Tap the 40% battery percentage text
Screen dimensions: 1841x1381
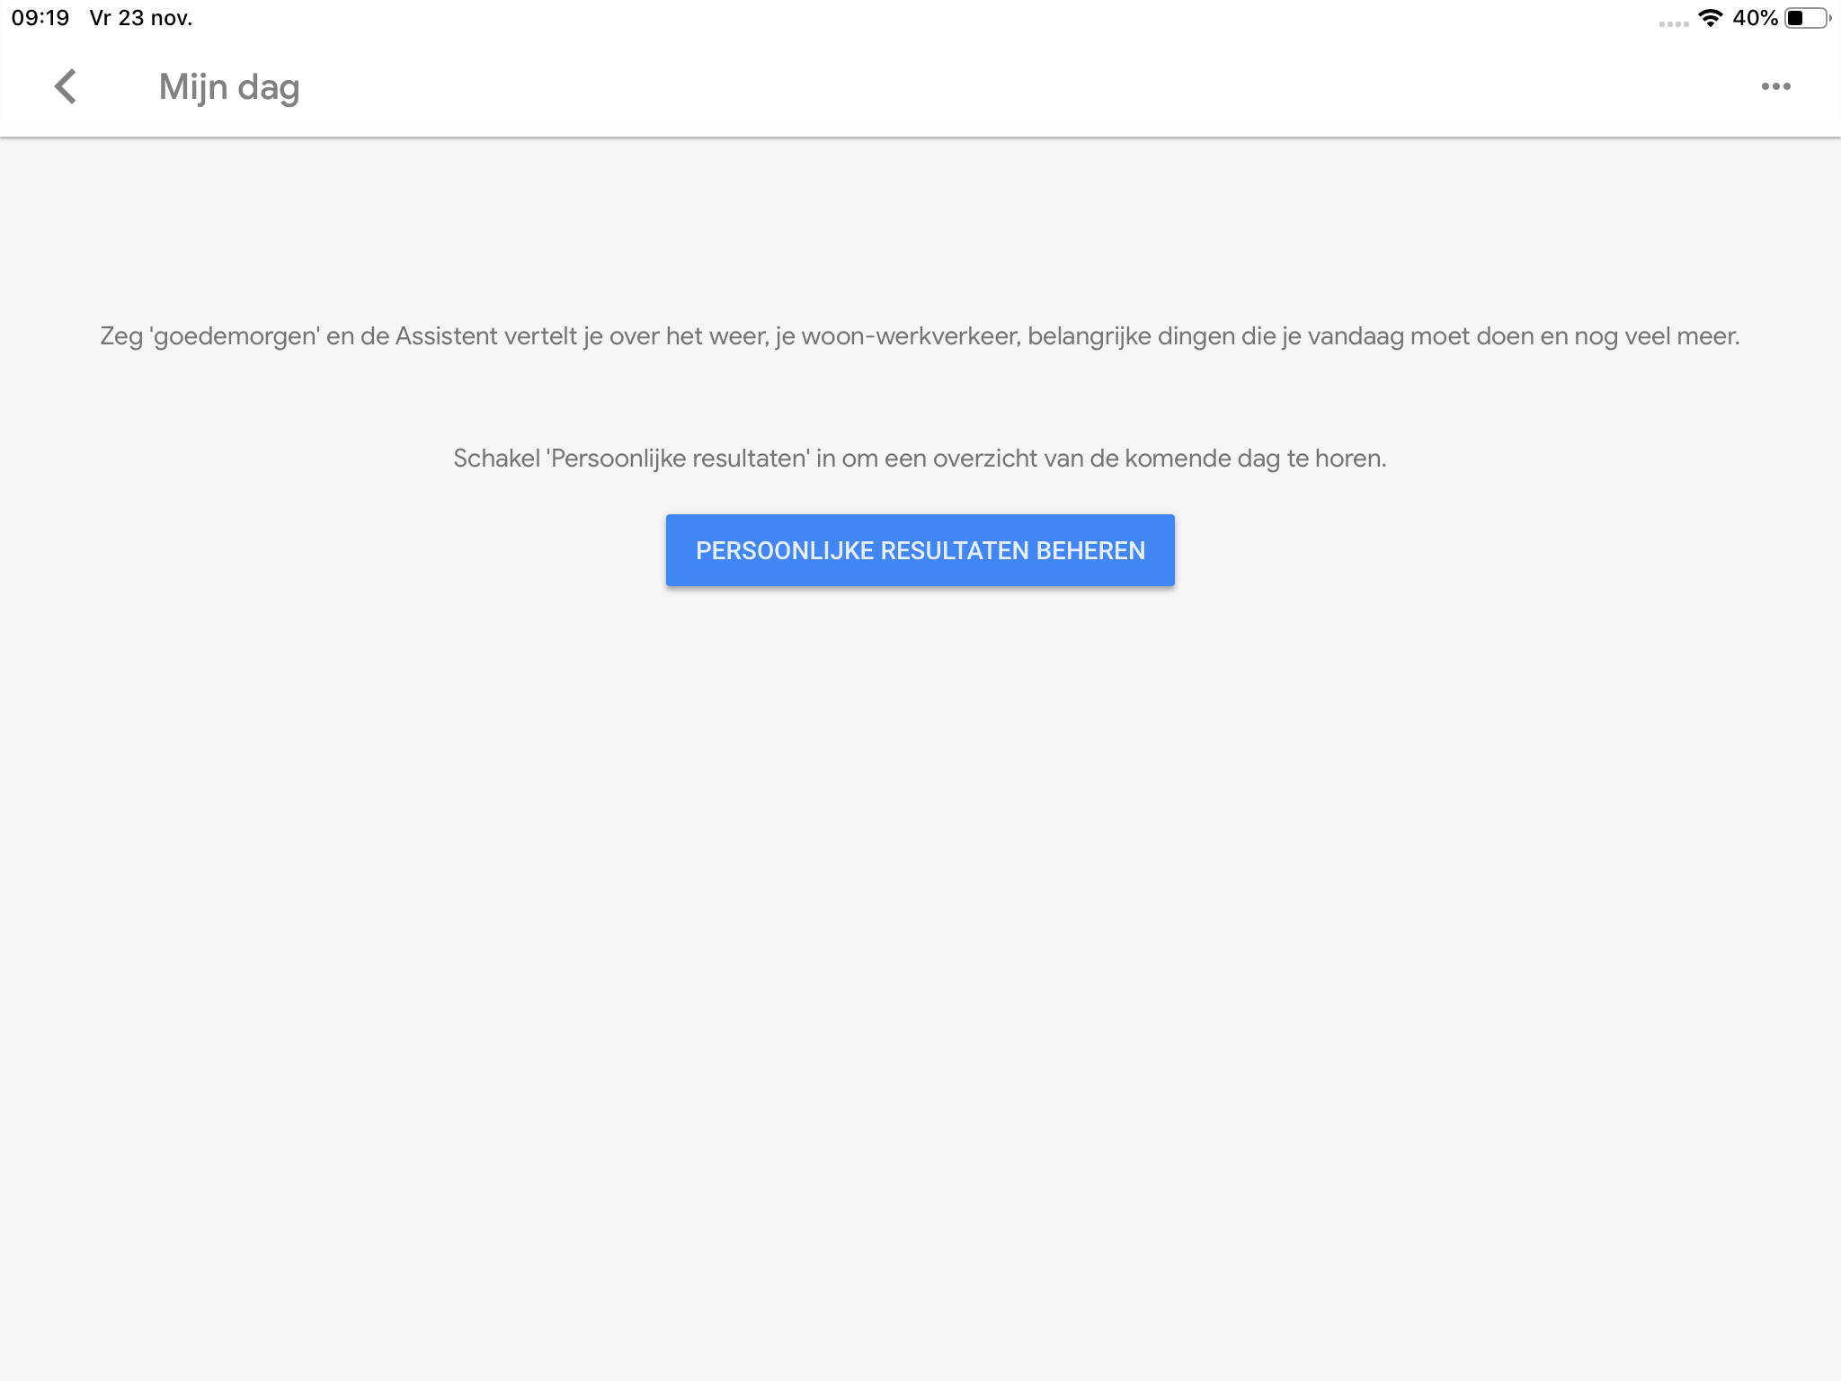[x=1755, y=18]
